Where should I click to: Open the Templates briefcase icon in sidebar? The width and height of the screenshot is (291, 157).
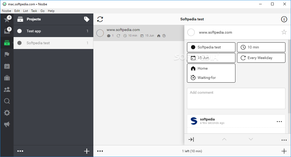point(7,78)
